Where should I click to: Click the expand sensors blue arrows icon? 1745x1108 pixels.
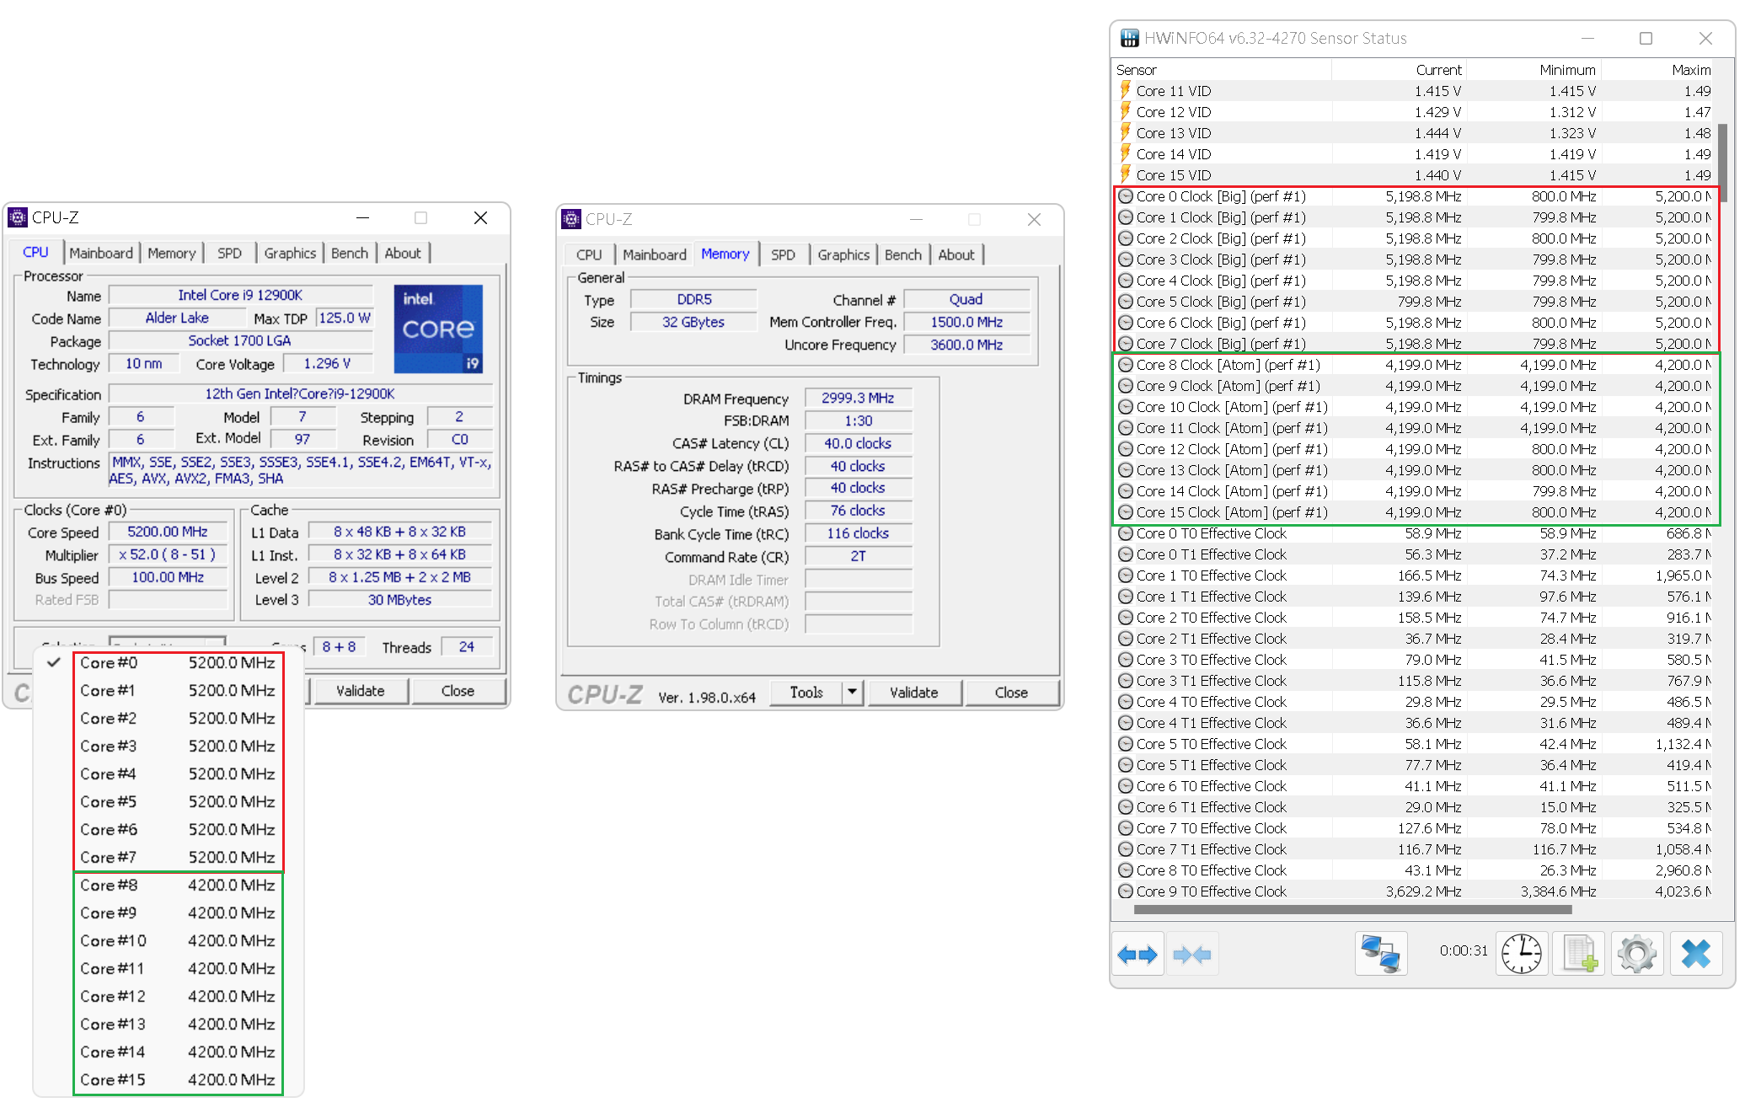pos(1137,955)
